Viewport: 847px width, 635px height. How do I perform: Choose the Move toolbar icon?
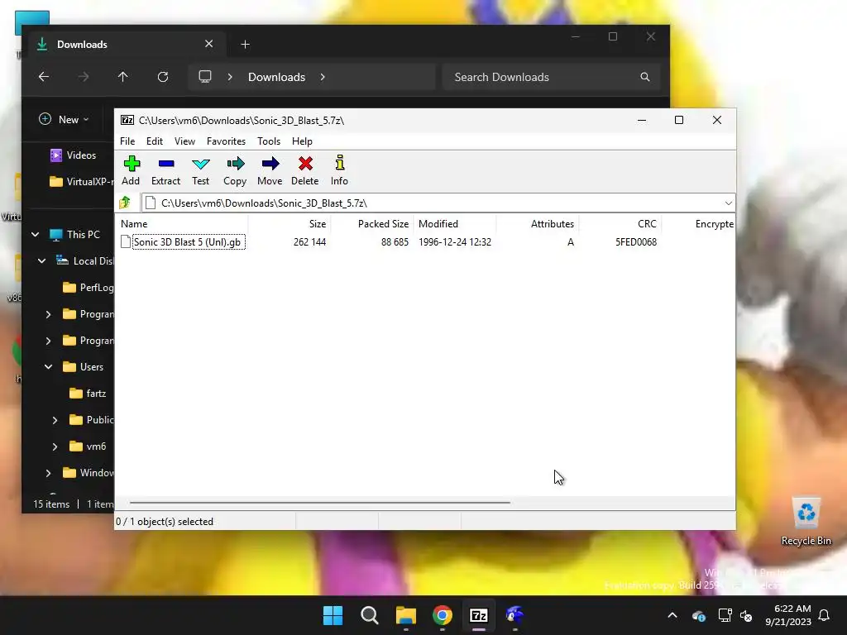pyautogui.click(x=270, y=170)
